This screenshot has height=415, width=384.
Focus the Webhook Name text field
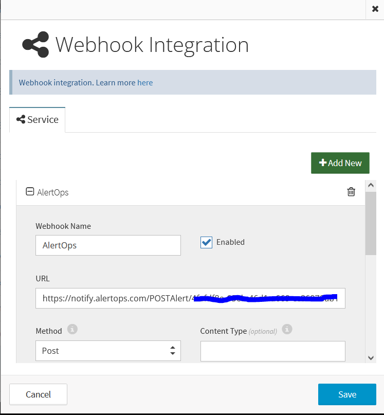pyautogui.click(x=108, y=245)
